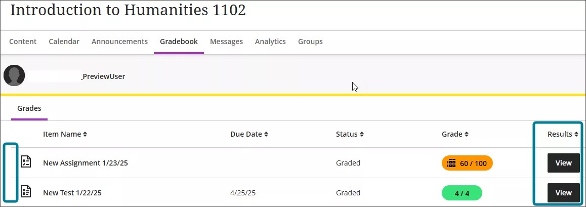Switch to the Calendar tab

click(x=64, y=42)
